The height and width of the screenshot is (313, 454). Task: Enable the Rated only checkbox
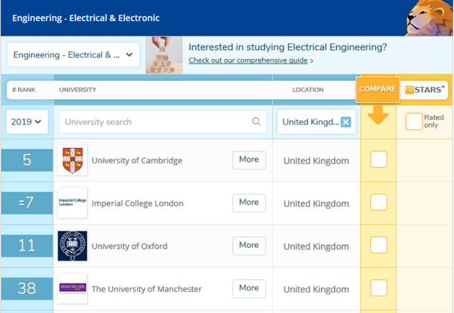click(x=413, y=121)
